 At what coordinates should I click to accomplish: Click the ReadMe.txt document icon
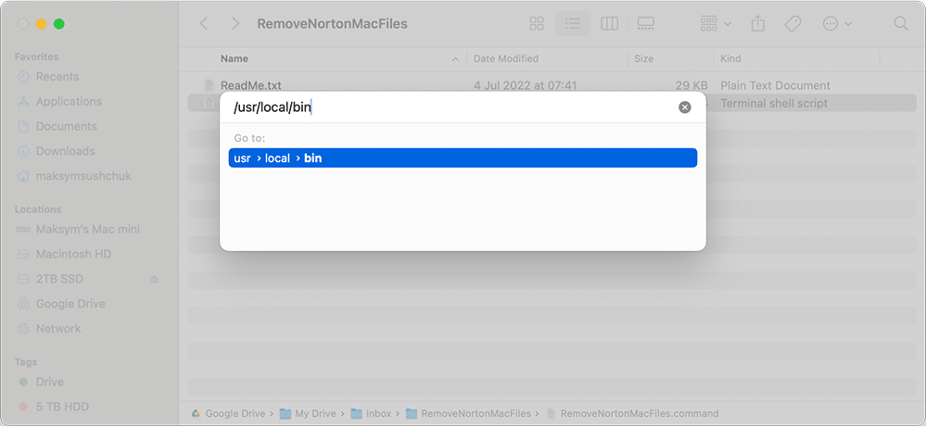pyautogui.click(x=208, y=85)
